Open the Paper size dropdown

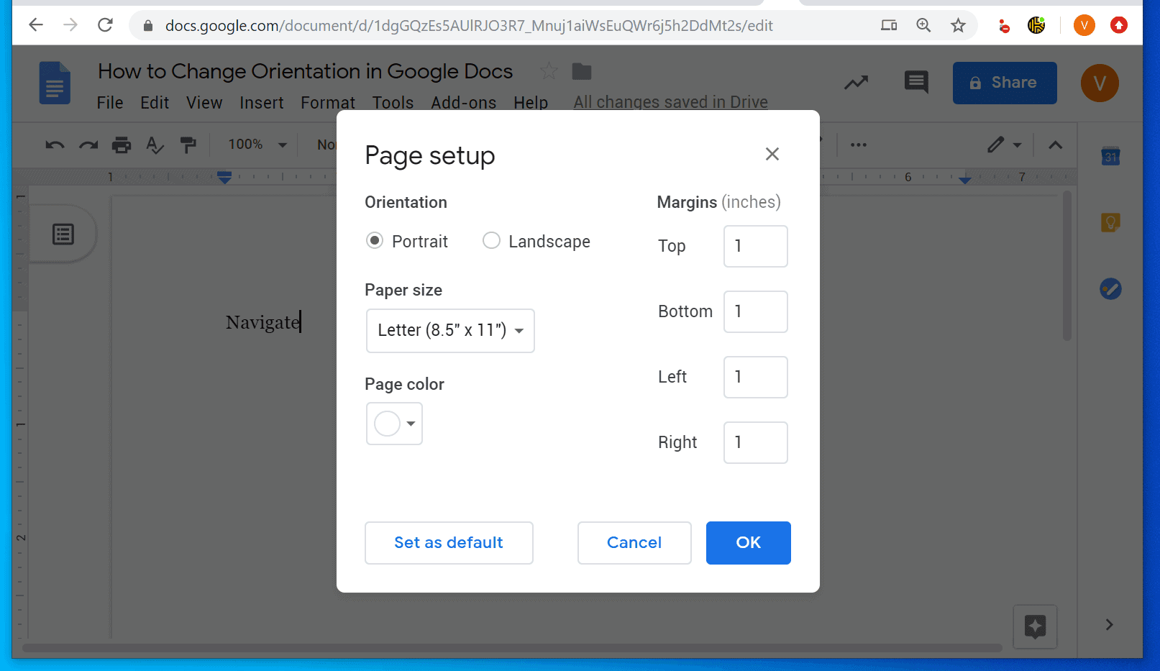click(450, 331)
